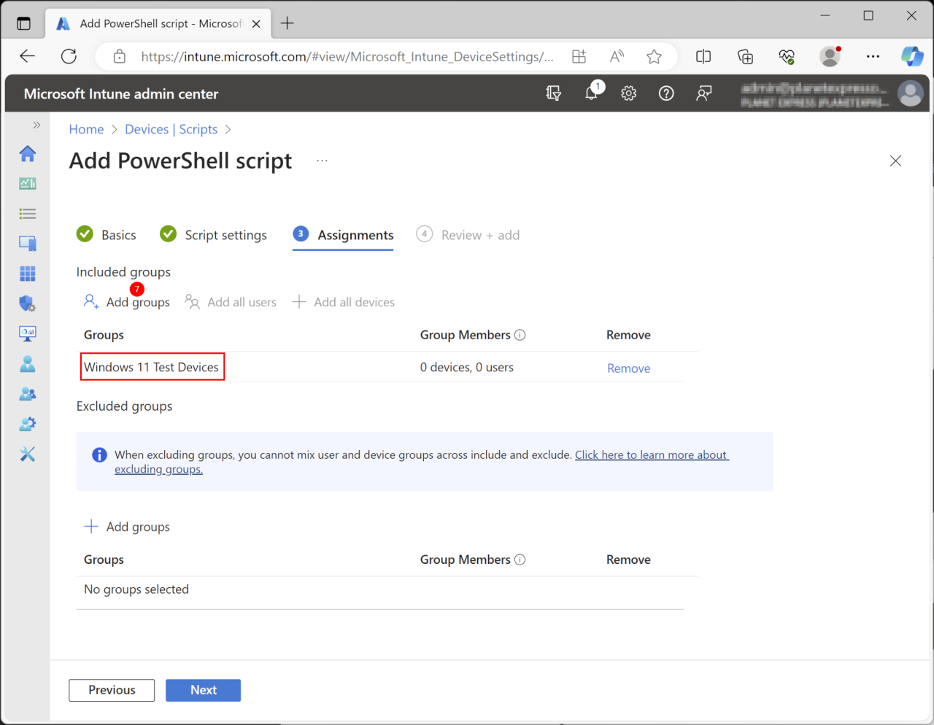Open Devices icon in left sidebar
The width and height of the screenshot is (934, 725).
28,244
